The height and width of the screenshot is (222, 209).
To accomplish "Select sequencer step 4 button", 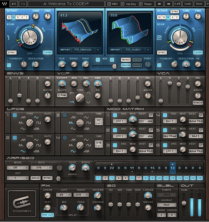I will [119, 178].
